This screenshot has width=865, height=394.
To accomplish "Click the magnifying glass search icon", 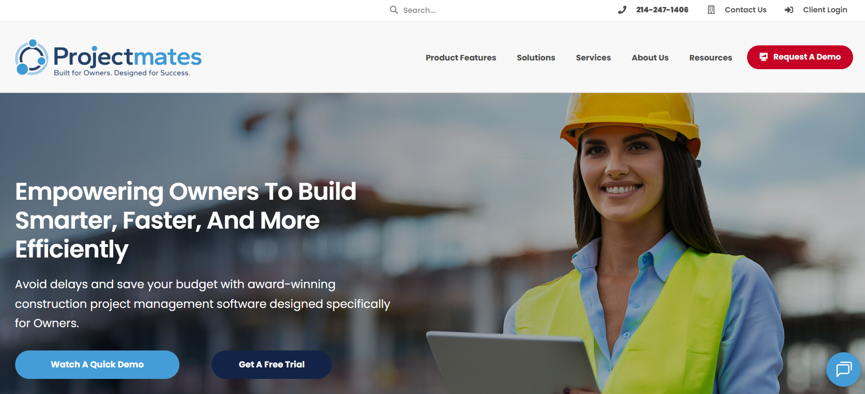I will (x=394, y=10).
